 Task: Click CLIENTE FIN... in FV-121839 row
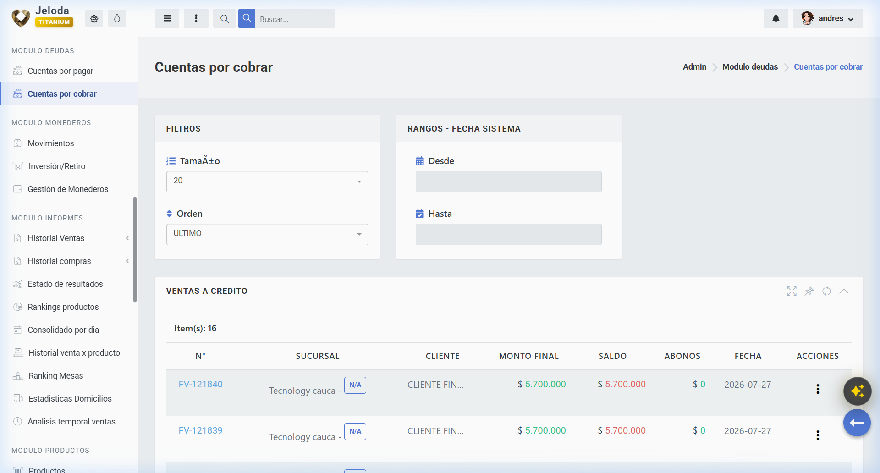click(x=435, y=431)
